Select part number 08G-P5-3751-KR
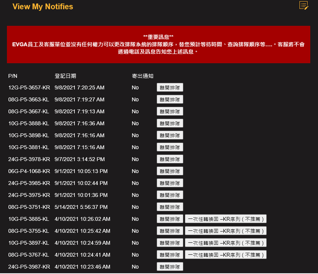This screenshot has width=318, height=274. coord(29,207)
